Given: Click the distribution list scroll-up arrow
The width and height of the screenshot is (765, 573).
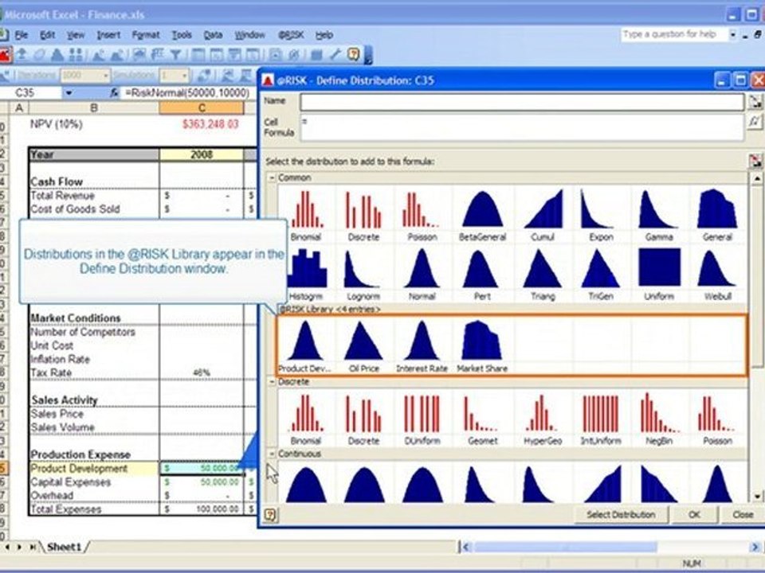Looking at the screenshot, I should pos(757,178).
